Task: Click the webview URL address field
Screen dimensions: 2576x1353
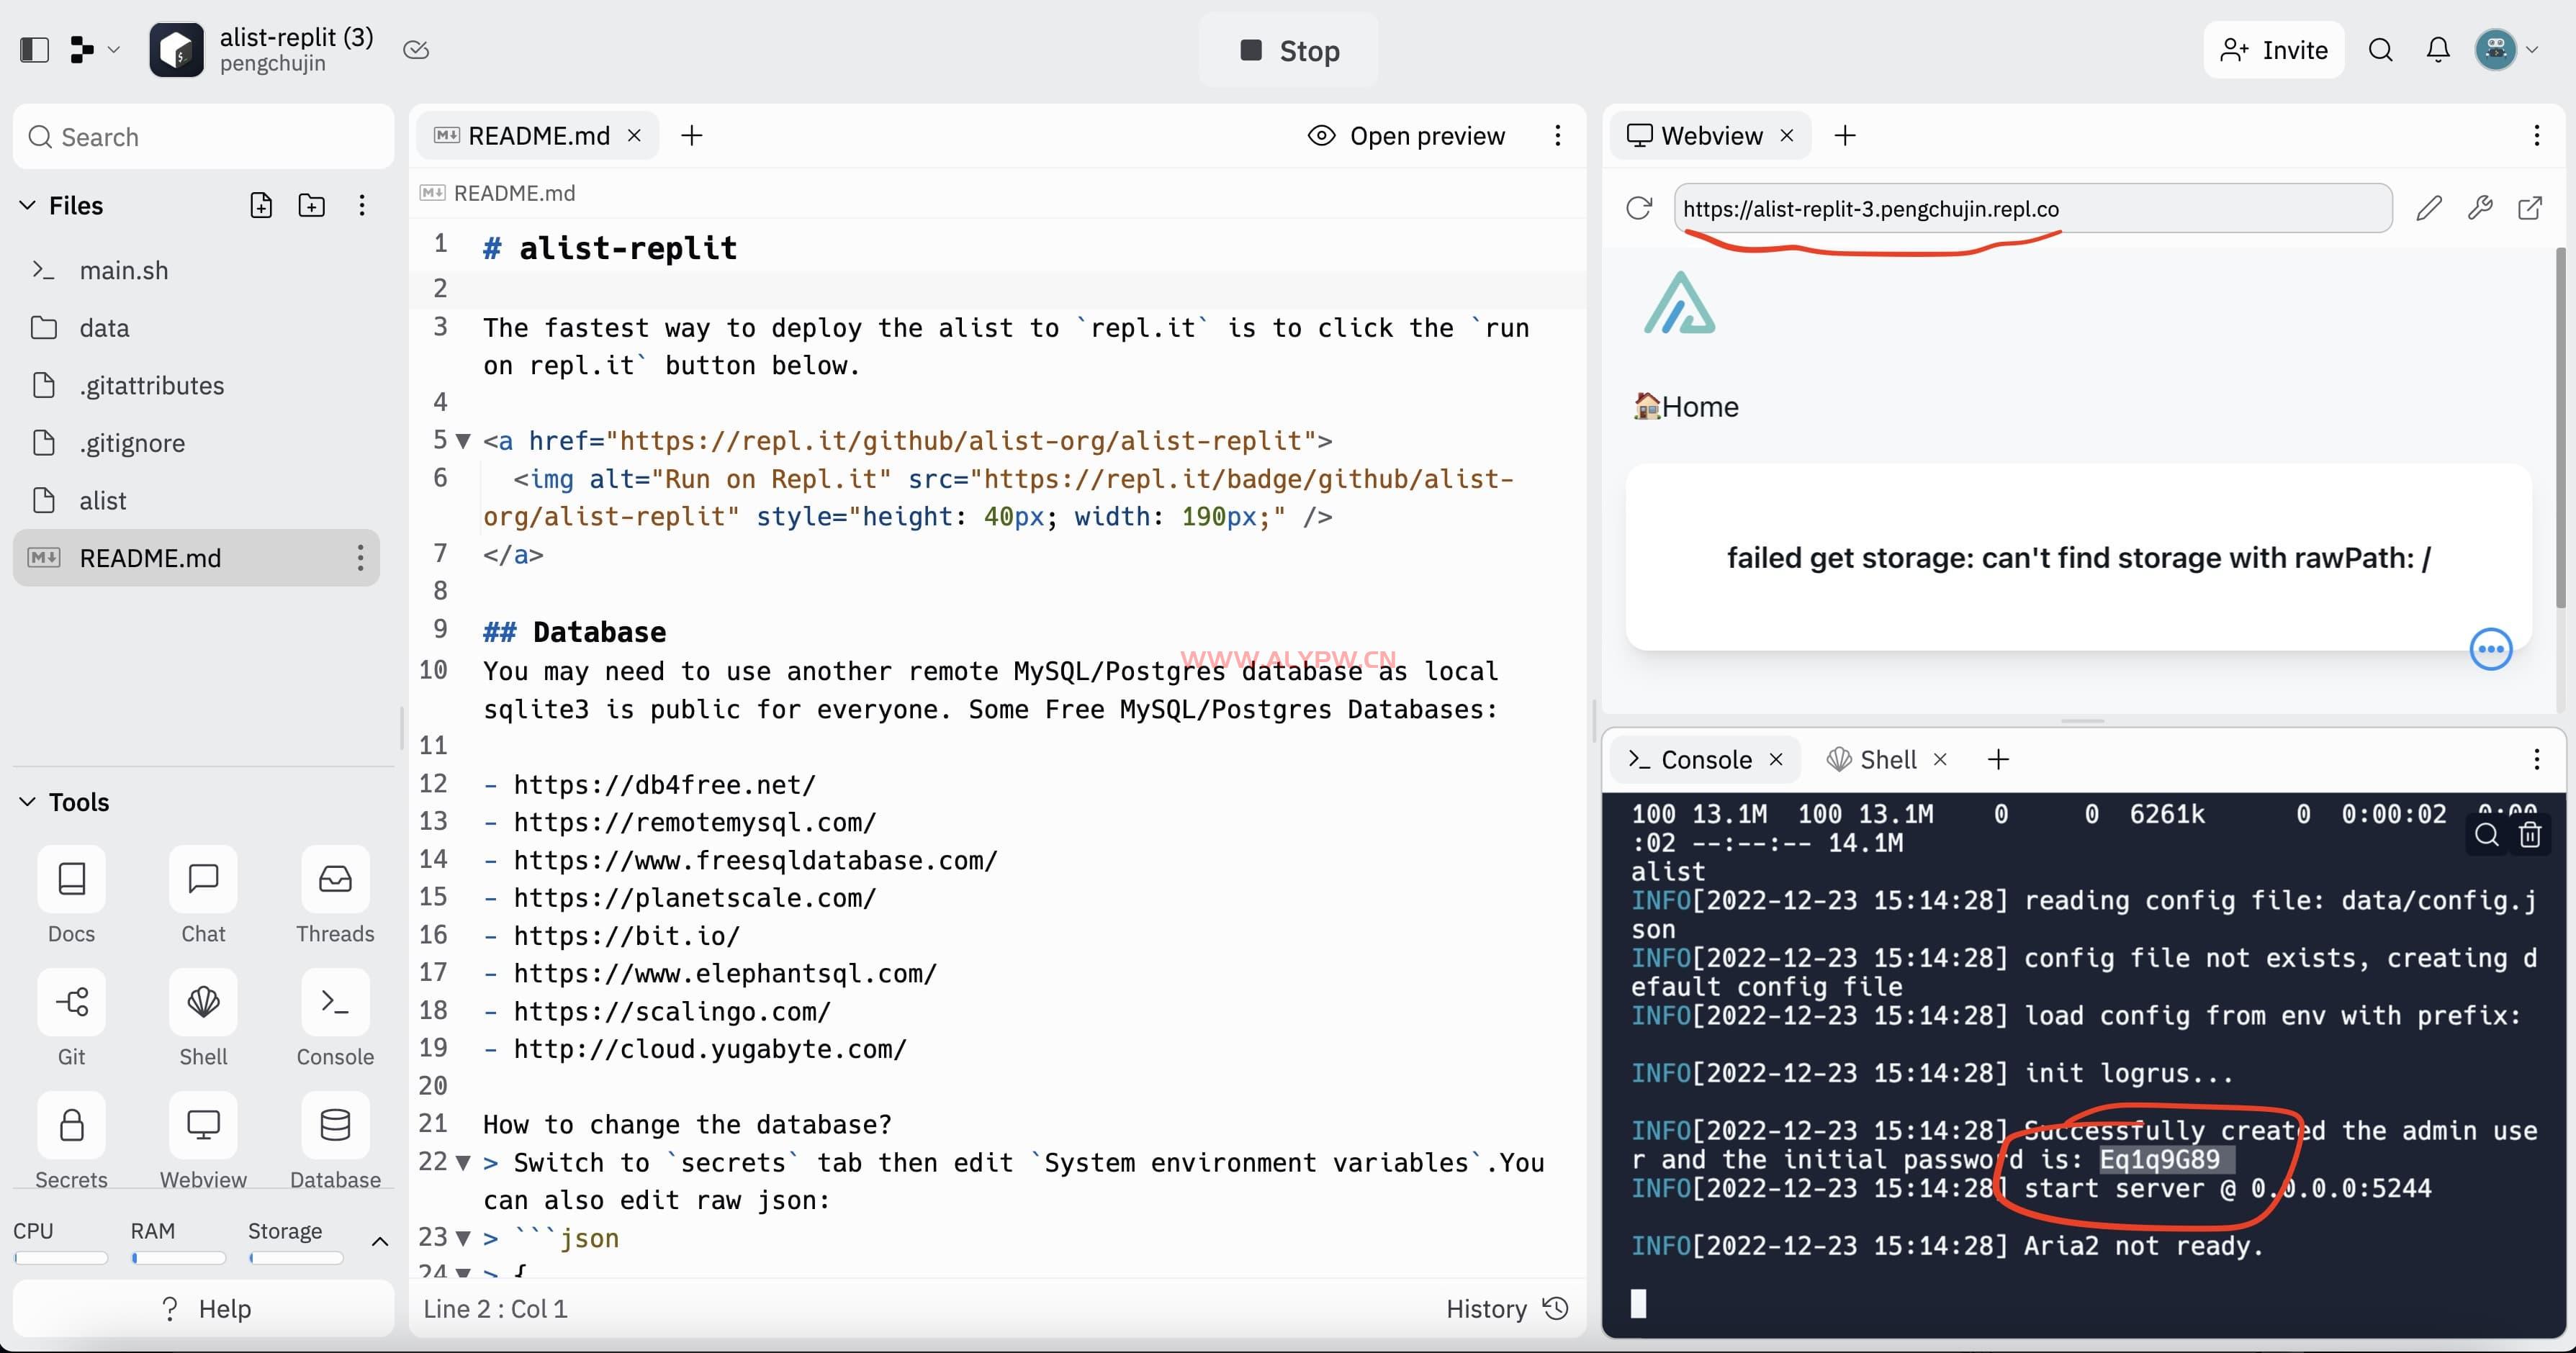Action: (2030, 209)
